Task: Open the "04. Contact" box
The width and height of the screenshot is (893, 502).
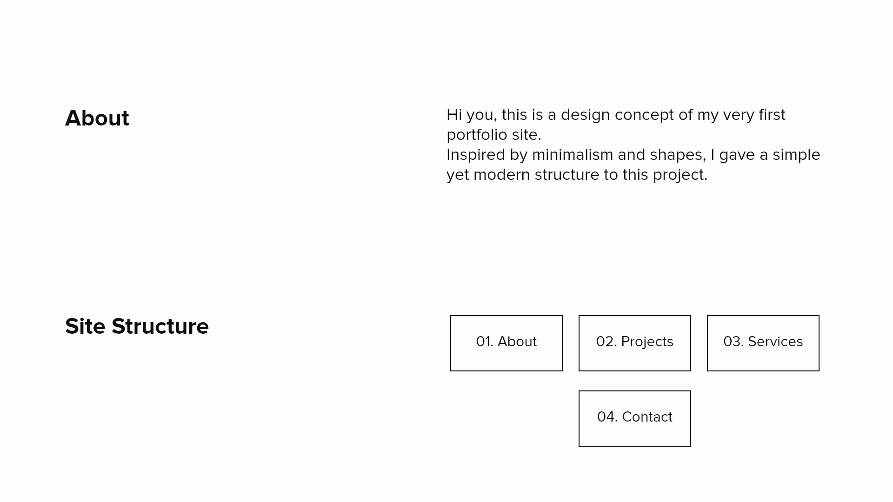Action: click(x=634, y=418)
